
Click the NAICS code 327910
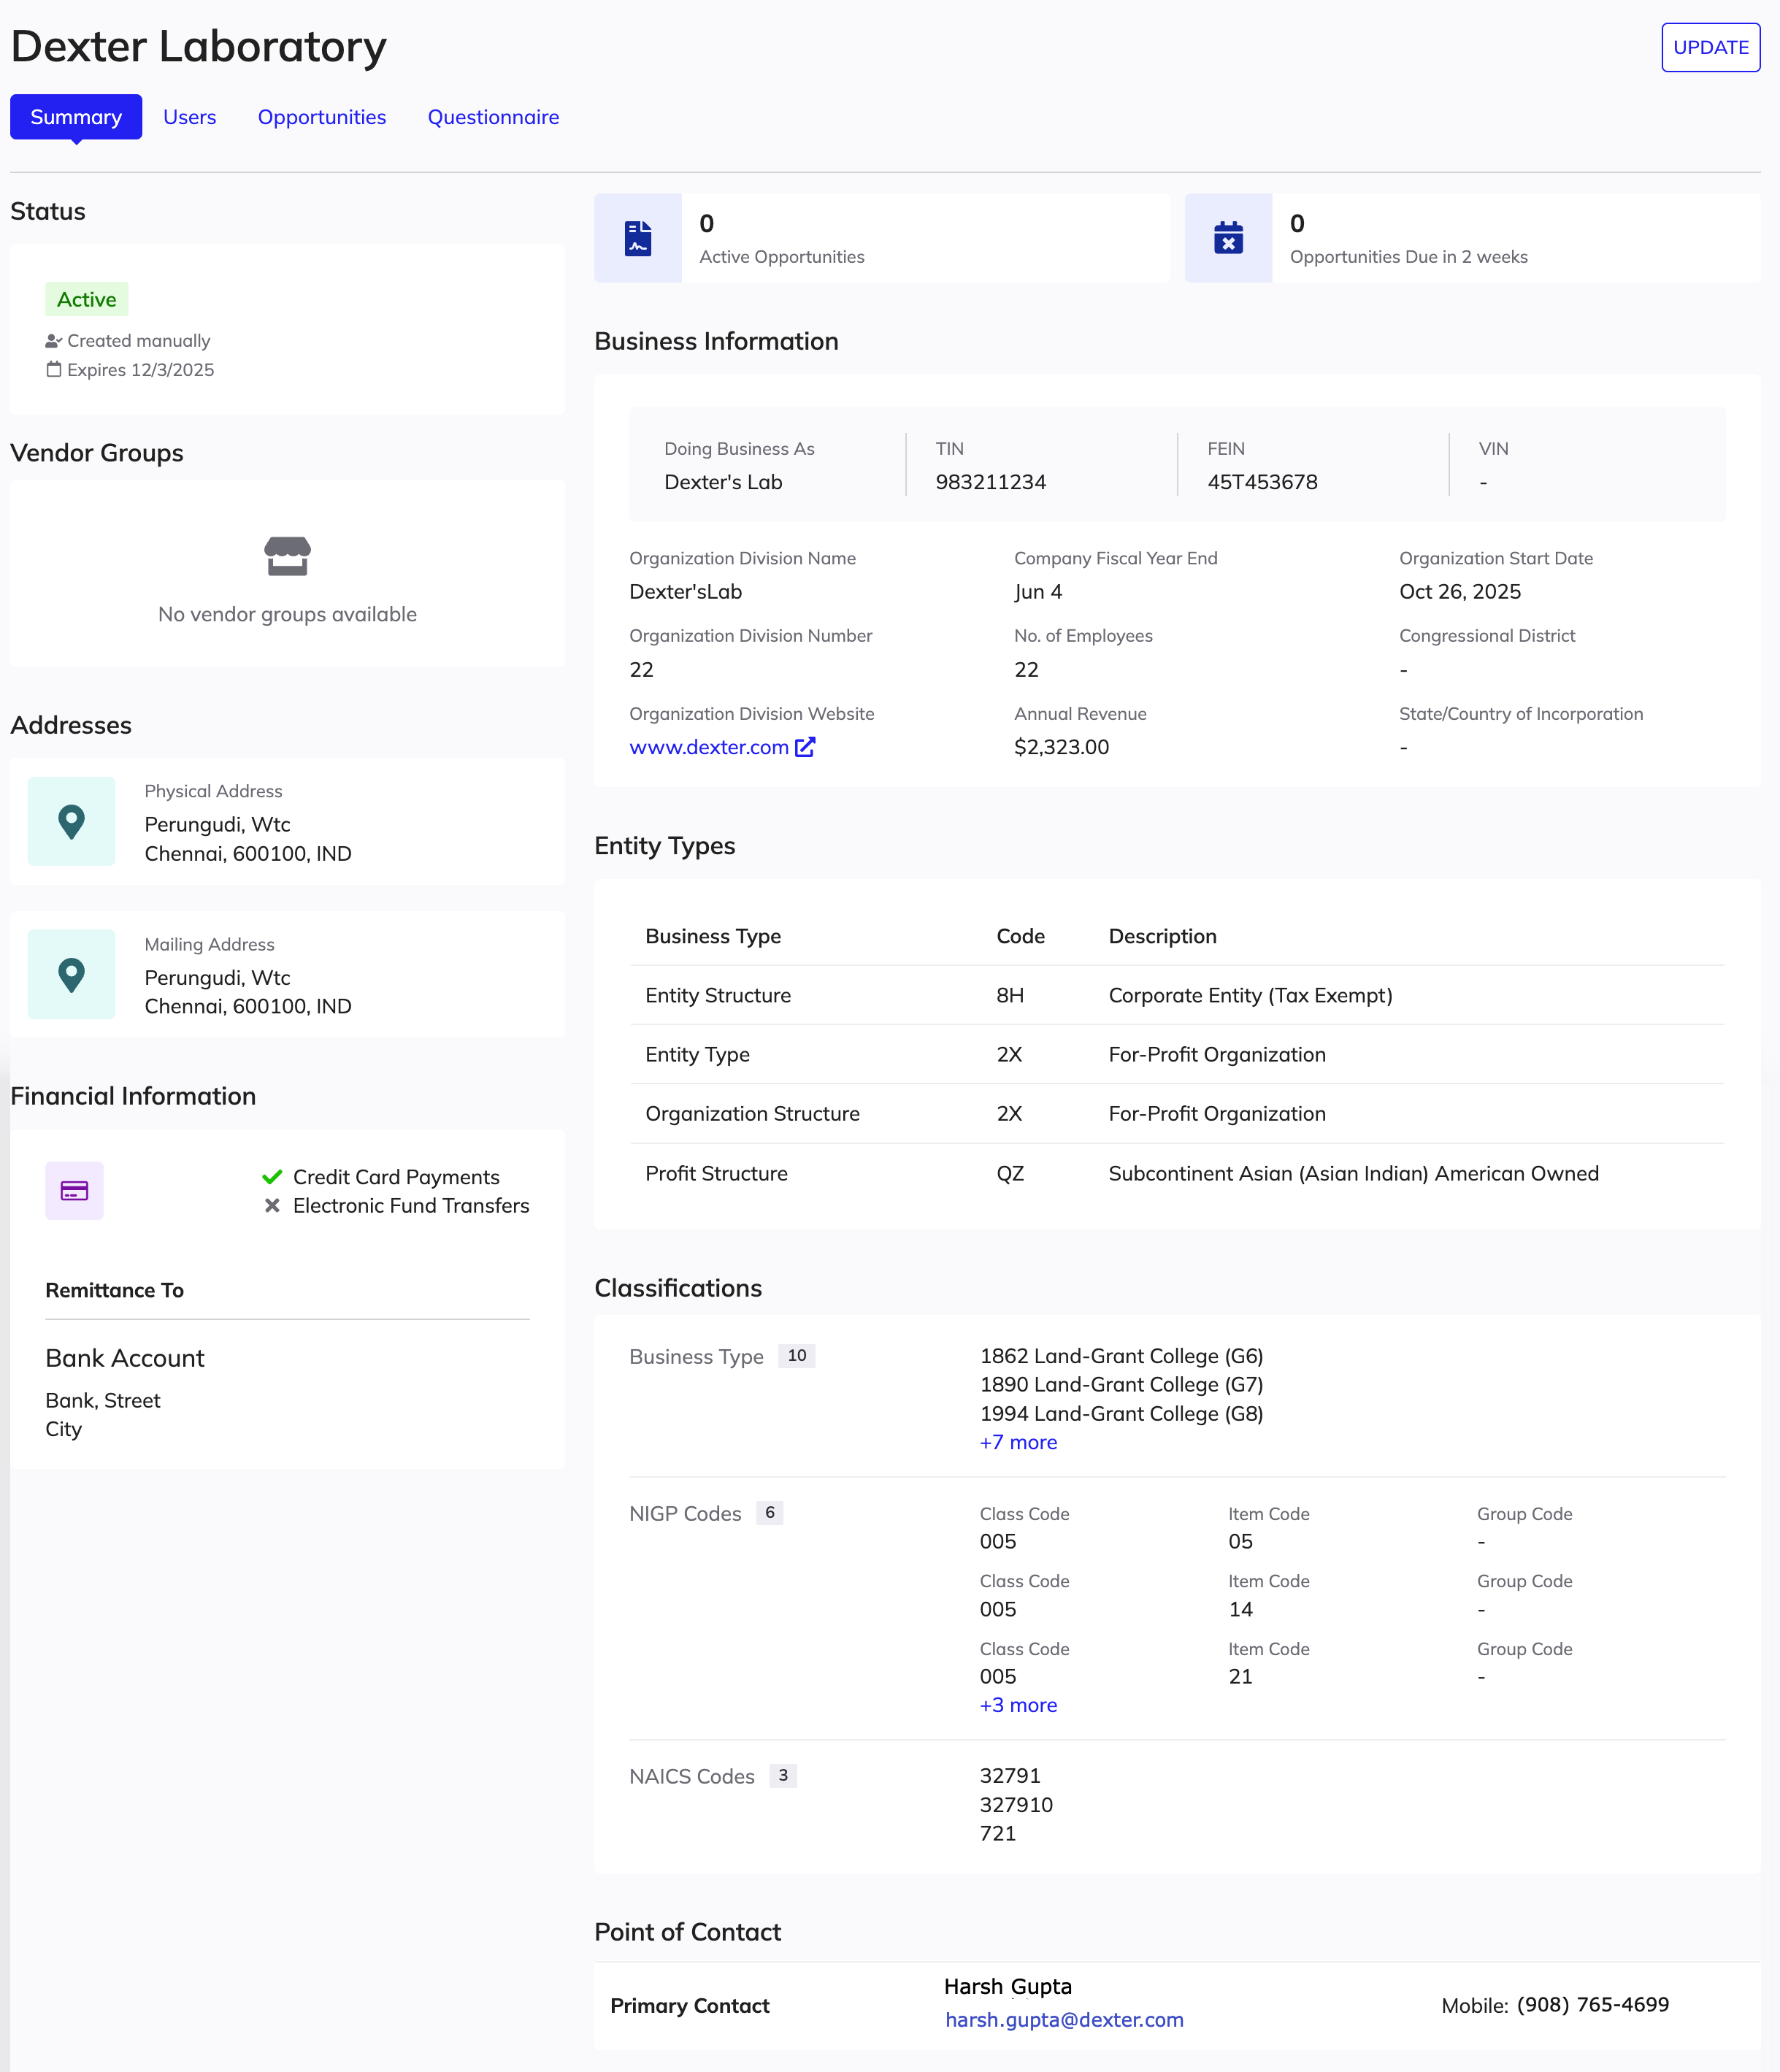tap(1016, 1805)
